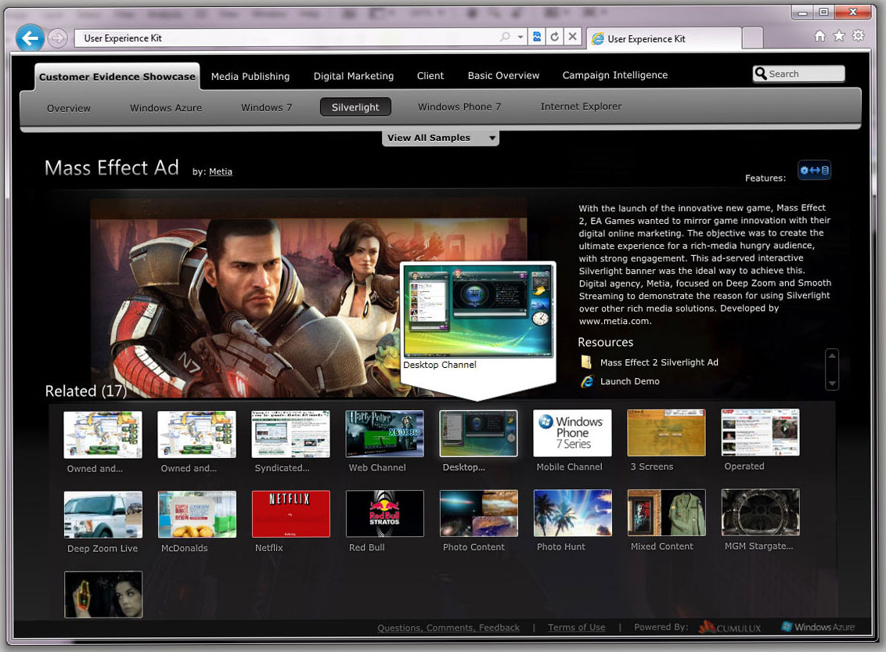Select the Windows Phone 7 sub-tab
The width and height of the screenshot is (886, 652).
pyautogui.click(x=459, y=106)
